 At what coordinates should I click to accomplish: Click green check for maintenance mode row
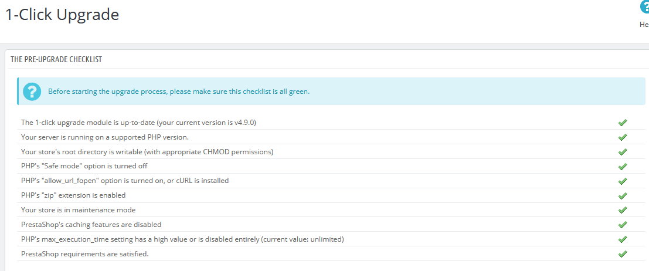coord(622,210)
